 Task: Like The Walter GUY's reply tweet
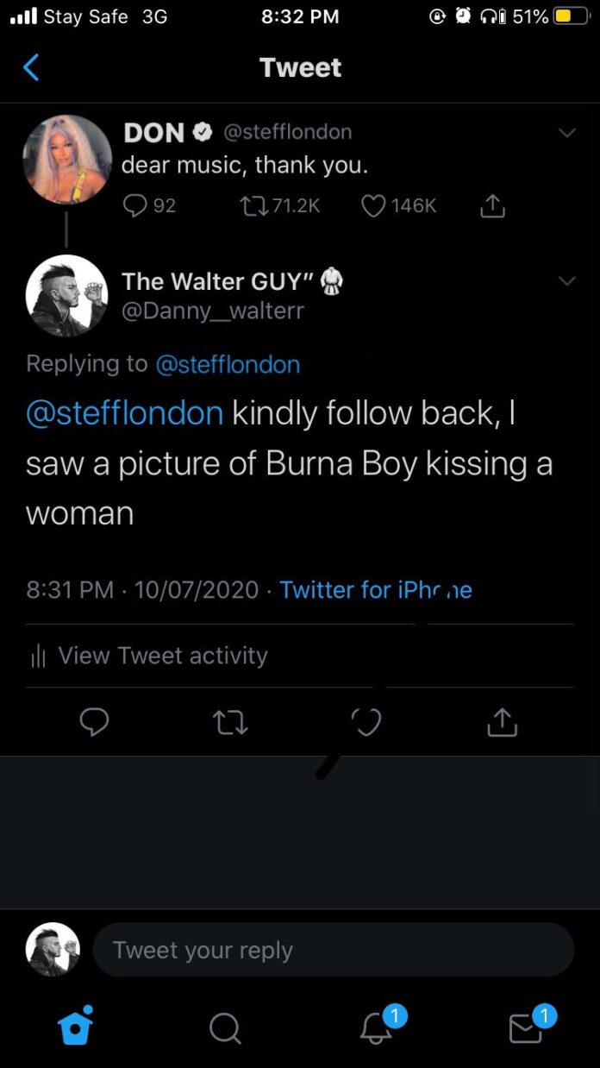click(x=366, y=723)
